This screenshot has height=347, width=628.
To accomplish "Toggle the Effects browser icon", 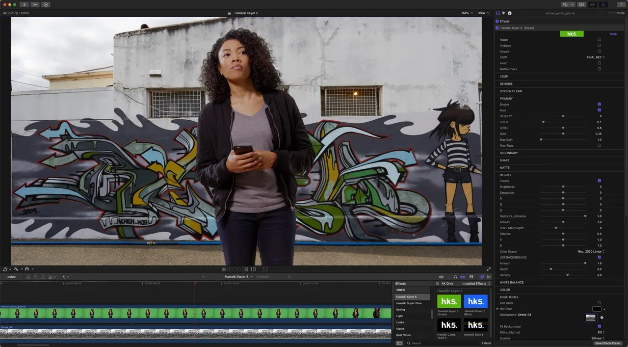I will [x=482, y=277].
